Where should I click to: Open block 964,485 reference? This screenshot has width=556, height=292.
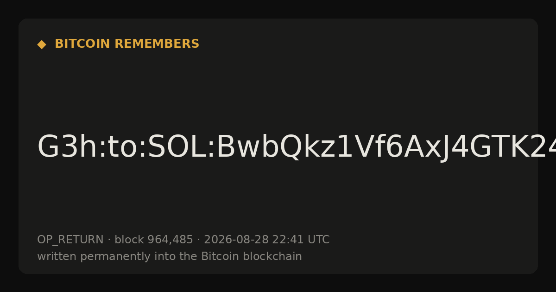pyautogui.click(x=153, y=240)
